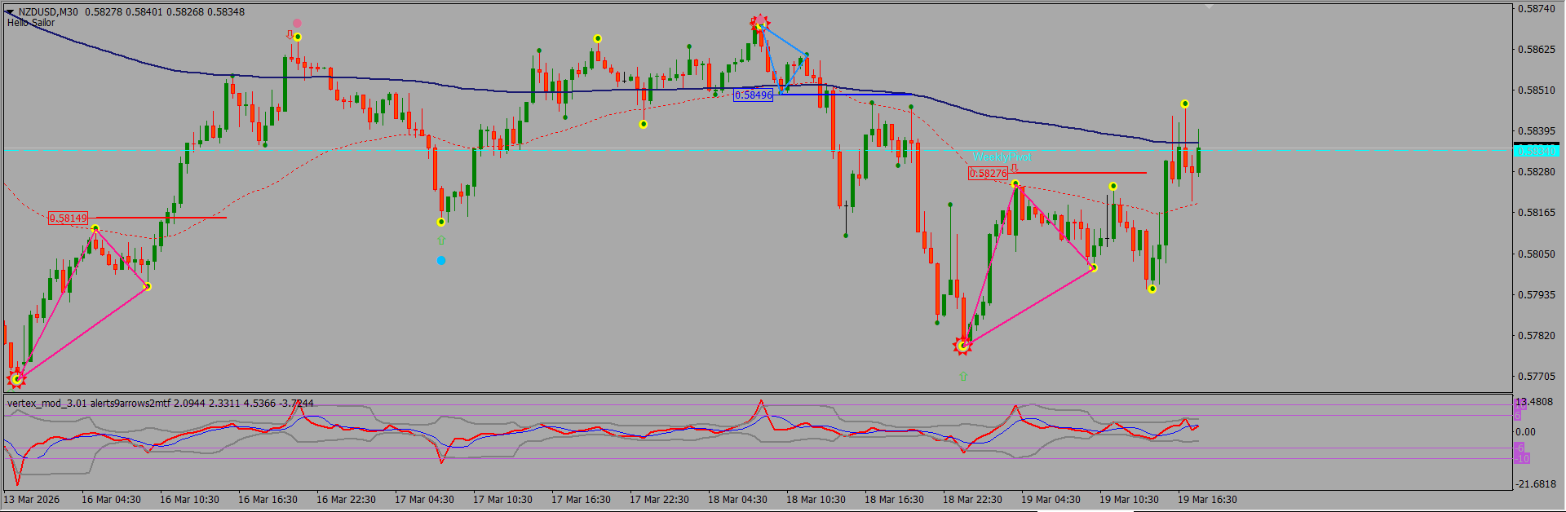Image resolution: width=1566 pixels, height=512 pixels.
Task: Select the 0.58496 blue price label
Action: tap(754, 95)
